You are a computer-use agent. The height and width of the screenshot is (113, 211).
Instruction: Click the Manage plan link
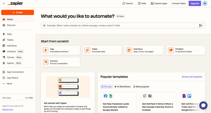[8, 110]
